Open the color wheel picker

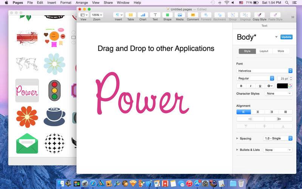click(290, 86)
